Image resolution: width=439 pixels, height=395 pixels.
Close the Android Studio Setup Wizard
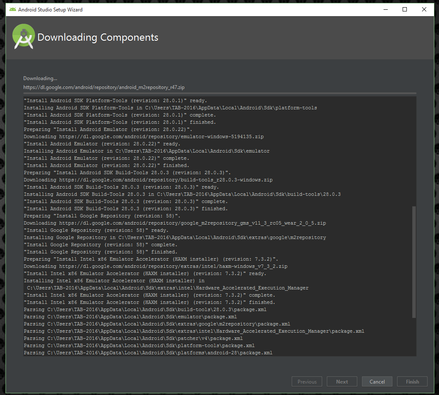coord(424,9)
